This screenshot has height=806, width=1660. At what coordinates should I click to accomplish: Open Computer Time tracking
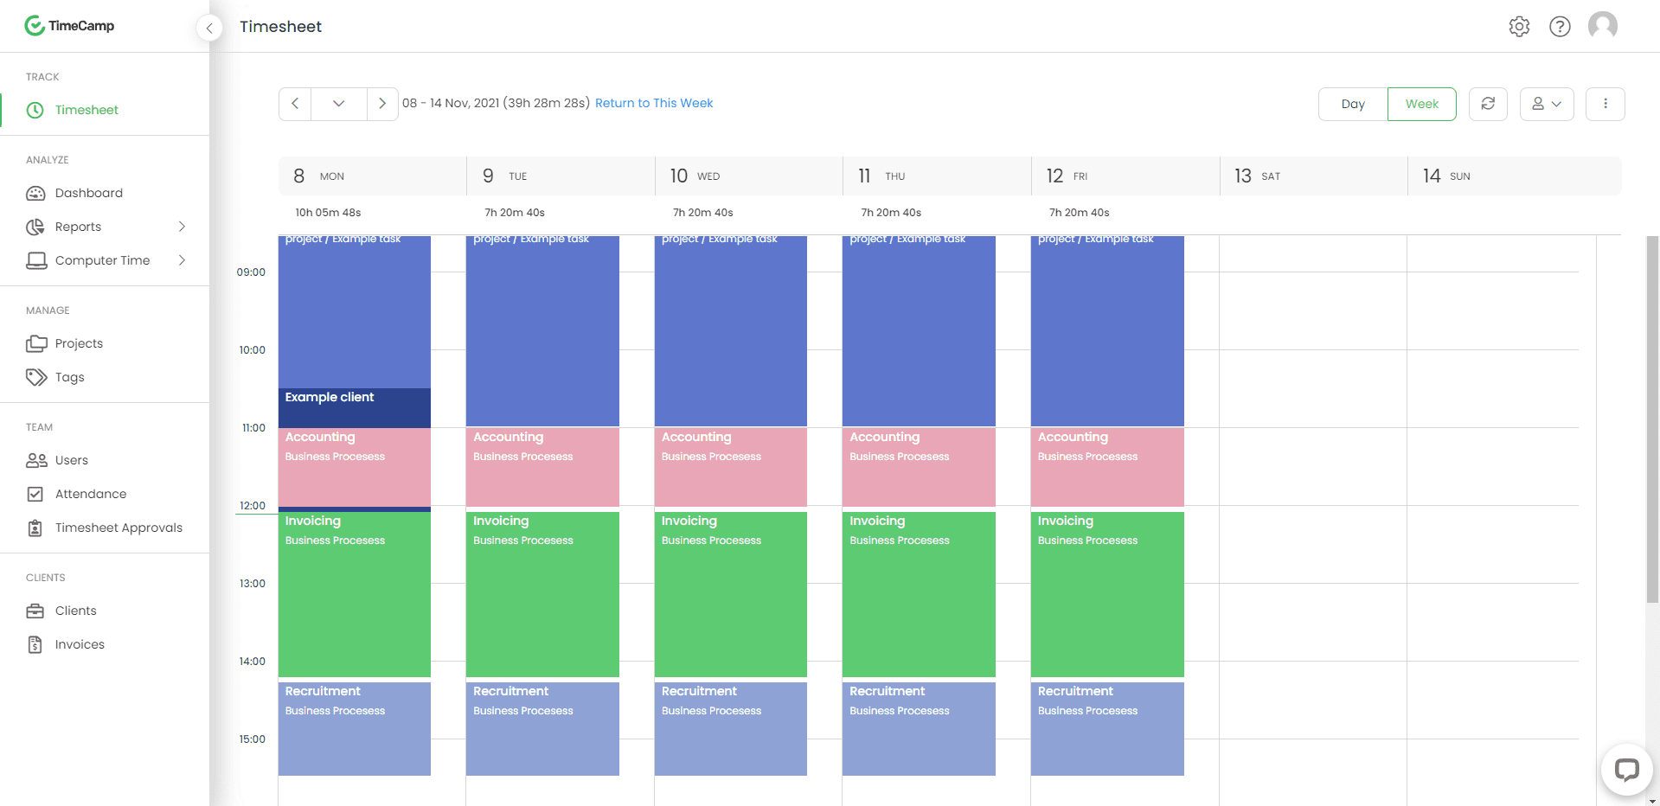(x=102, y=260)
